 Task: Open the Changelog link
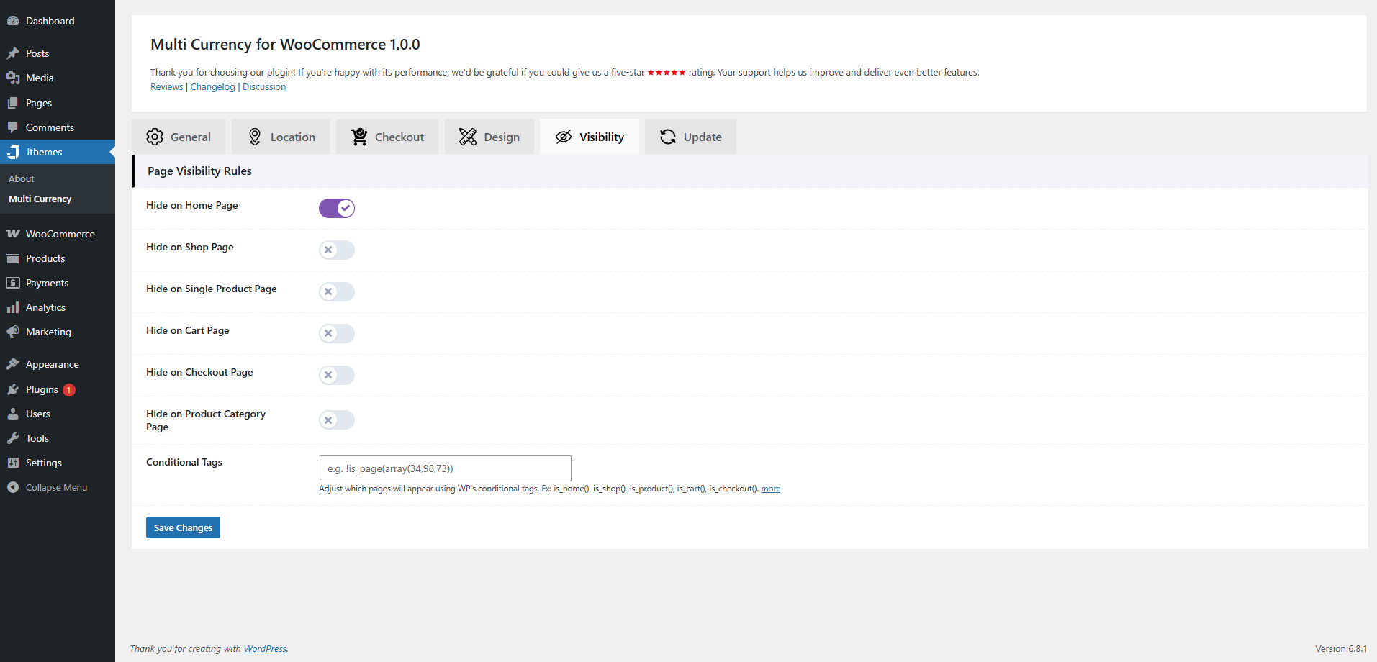[212, 87]
